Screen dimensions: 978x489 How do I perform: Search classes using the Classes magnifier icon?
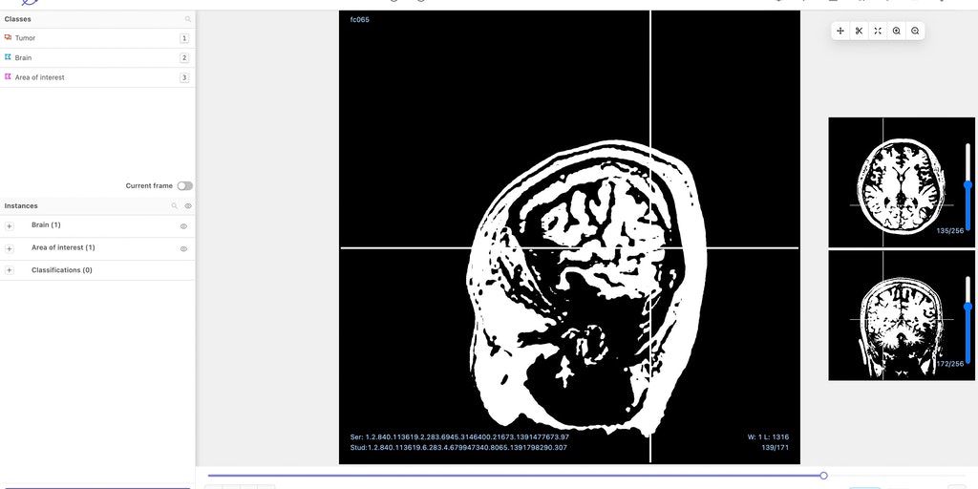click(x=188, y=19)
